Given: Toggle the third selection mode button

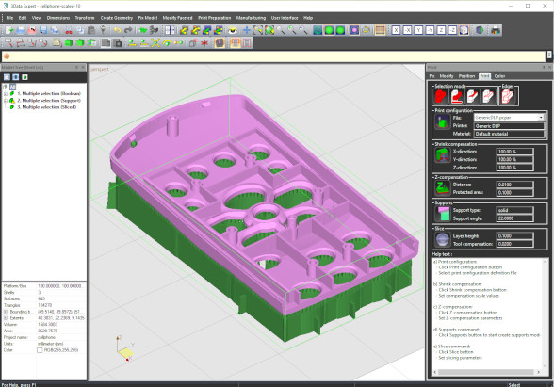Looking at the screenshot, I should [472, 96].
